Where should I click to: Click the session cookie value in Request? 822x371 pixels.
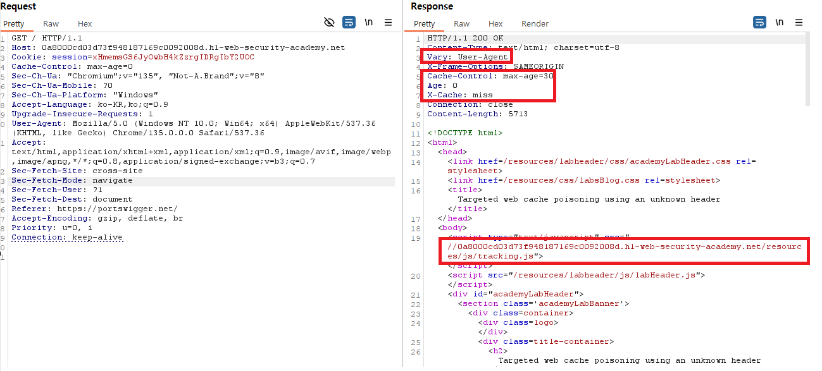[173, 57]
